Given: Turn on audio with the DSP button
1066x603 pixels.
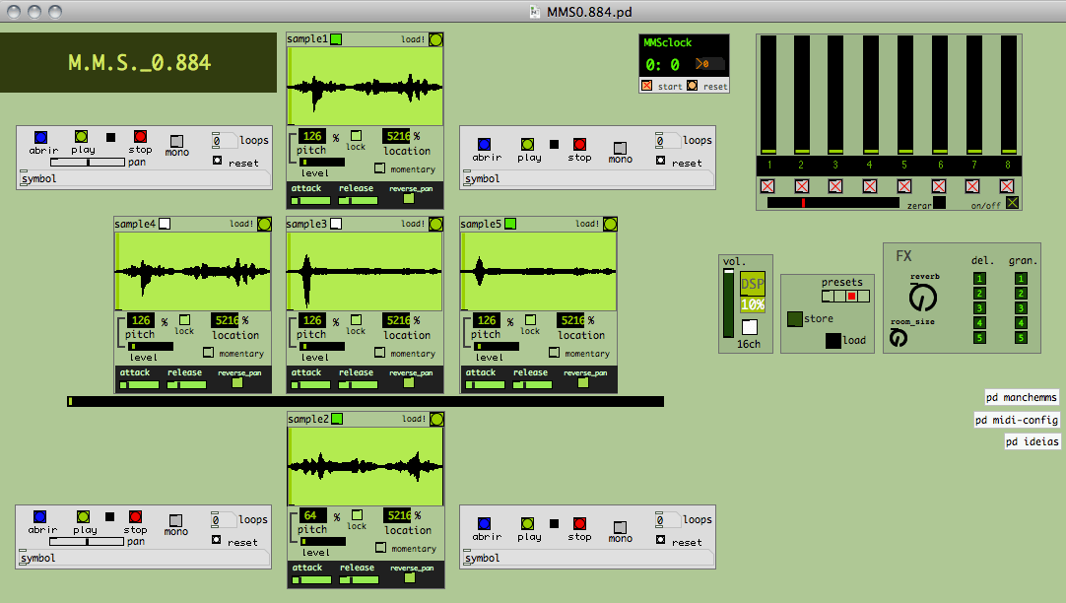Looking at the screenshot, I should pos(752,284).
